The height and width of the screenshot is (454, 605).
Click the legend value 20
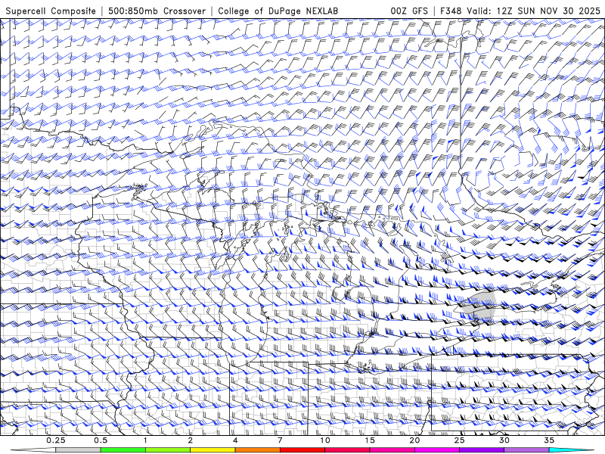point(414,440)
